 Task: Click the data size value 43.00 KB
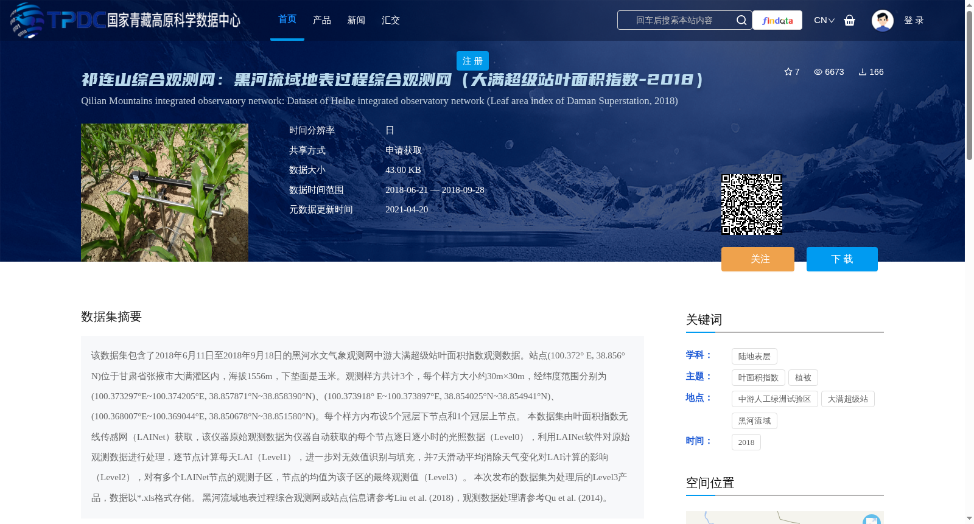click(x=403, y=170)
